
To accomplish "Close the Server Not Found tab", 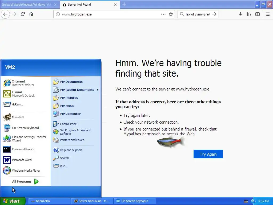I will click(115, 5).
